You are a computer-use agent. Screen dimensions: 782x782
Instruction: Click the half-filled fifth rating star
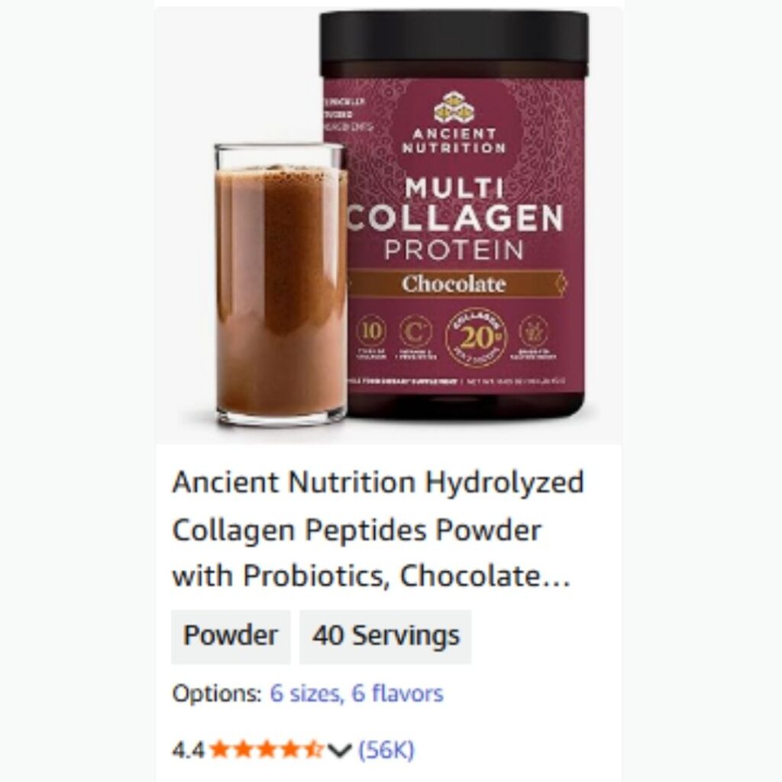tap(314, 749)
